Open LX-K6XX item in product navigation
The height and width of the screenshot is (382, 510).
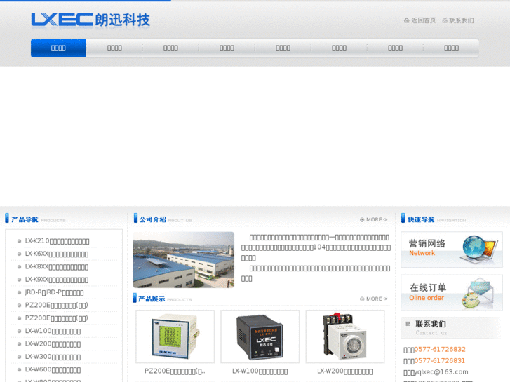coord(57,254)
